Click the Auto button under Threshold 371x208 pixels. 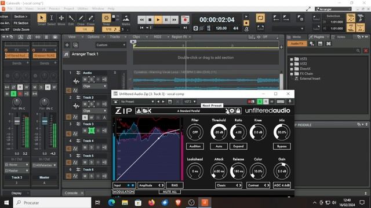(219, 146)
